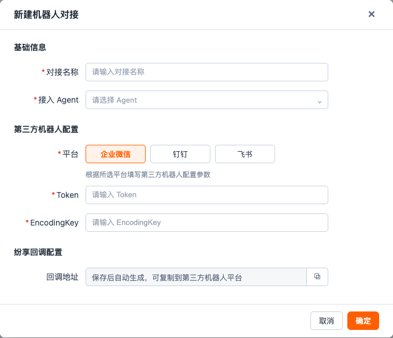This screenshot has width=393, height=338.
Task: Close the 新建机器人对接 dialog
Action: 372,14
